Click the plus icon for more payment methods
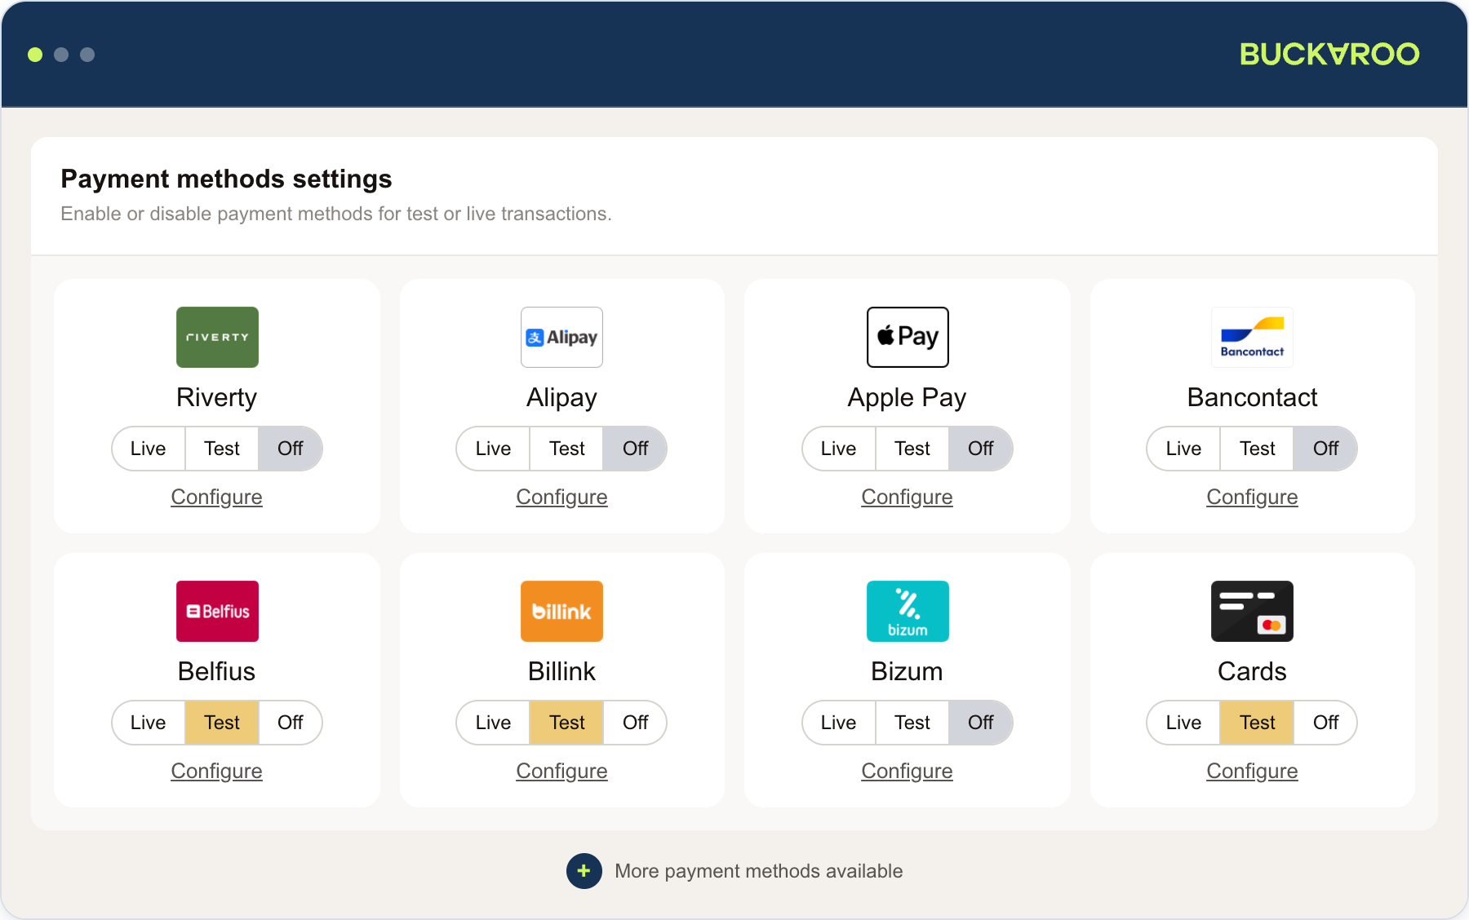1469x920 pixels. tap(584, 871)
